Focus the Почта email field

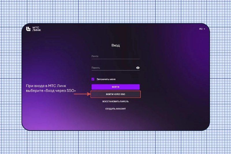tap(115, 56)
